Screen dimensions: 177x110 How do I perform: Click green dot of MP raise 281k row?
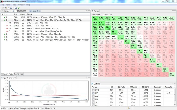[x=5, y=20]
